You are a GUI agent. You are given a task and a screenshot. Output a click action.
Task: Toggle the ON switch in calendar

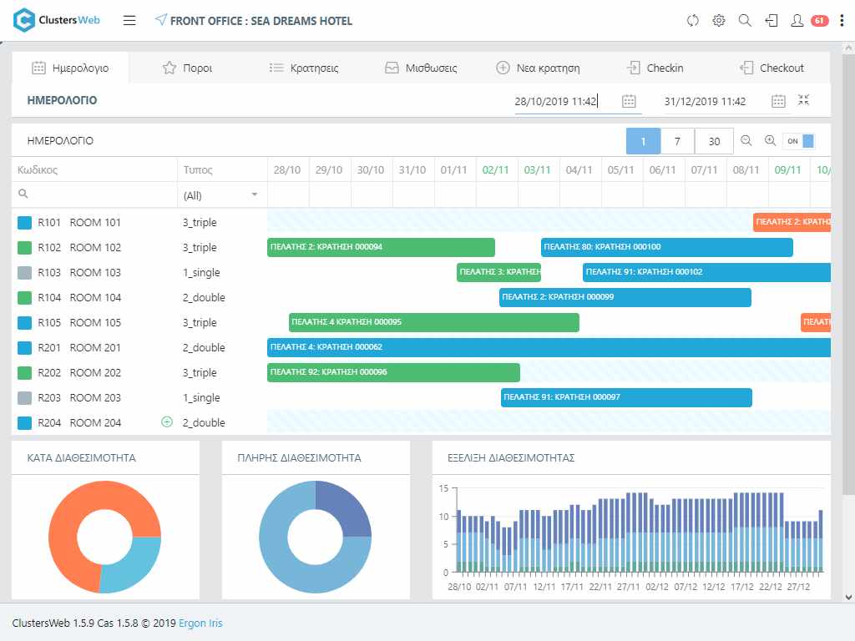click(x=799, y=141)
